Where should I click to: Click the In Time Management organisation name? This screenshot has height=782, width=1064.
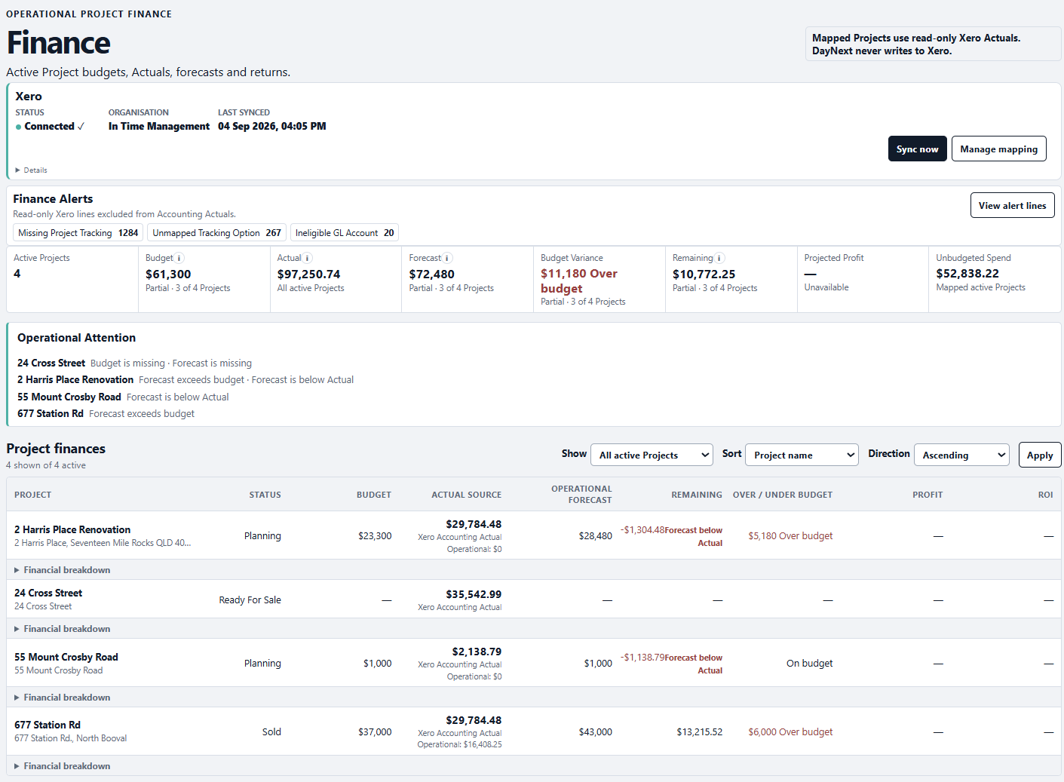(x=159, y=126)
